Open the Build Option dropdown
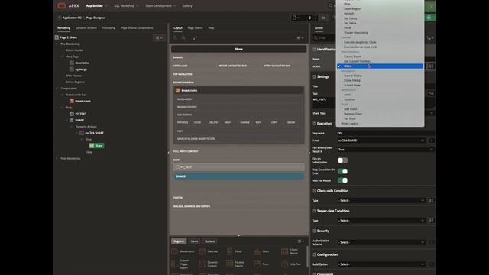This screenshot has width=489, height=275. coord(381,264)
